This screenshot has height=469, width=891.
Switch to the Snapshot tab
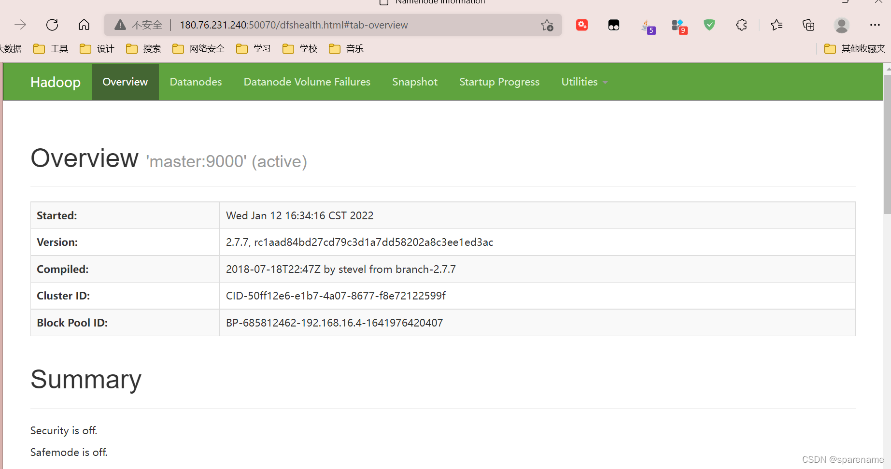coord(415,82)
